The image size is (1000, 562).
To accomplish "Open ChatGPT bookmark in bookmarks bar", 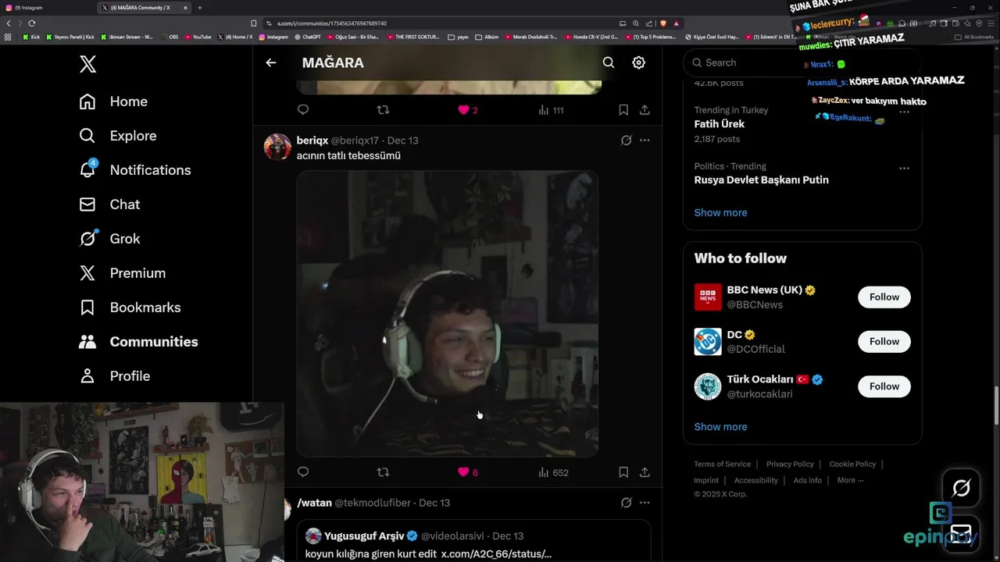I will pos(307,37).
